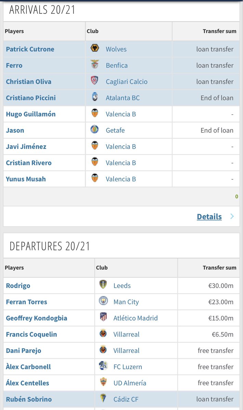Click the Cagliari Calcio crest icon

point(95,81)
